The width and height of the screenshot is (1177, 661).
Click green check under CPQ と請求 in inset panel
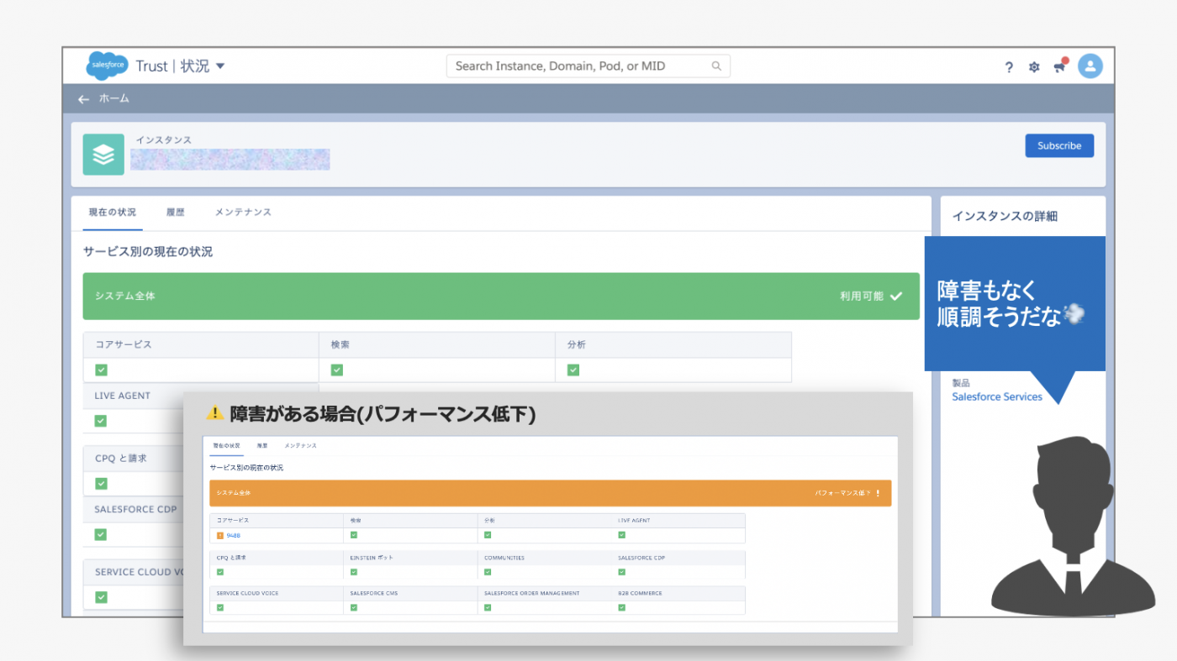tap(220, 571)
